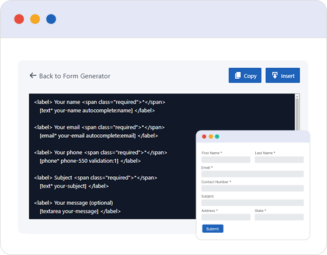Click the code box scrollbar thumb
This screenshot has height=255, width=327.
click(297, 114)
